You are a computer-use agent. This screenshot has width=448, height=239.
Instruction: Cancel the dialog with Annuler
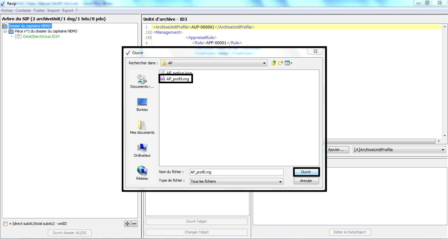[x=306, y=181]
